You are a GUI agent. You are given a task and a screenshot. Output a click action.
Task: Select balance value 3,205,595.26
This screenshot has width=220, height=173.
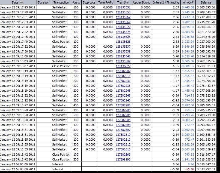(x=206, y=7)
